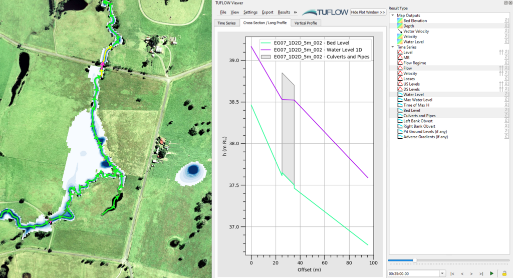Open the Export menu
Image resolution: width=513 pixels, height=278 pixels.
coord(268,12)
